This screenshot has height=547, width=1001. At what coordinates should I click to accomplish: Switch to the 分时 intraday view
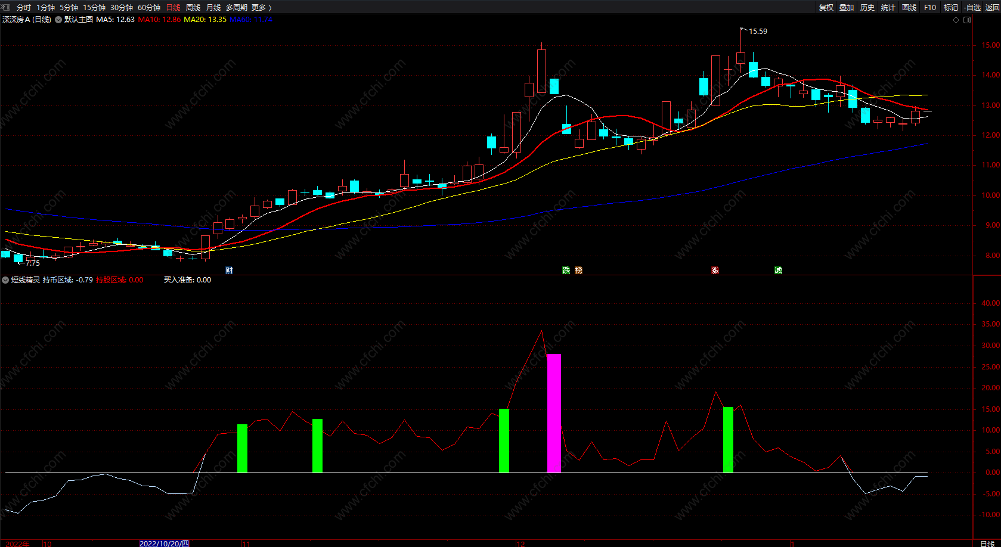pyautogui.click(x=24, y=8)
